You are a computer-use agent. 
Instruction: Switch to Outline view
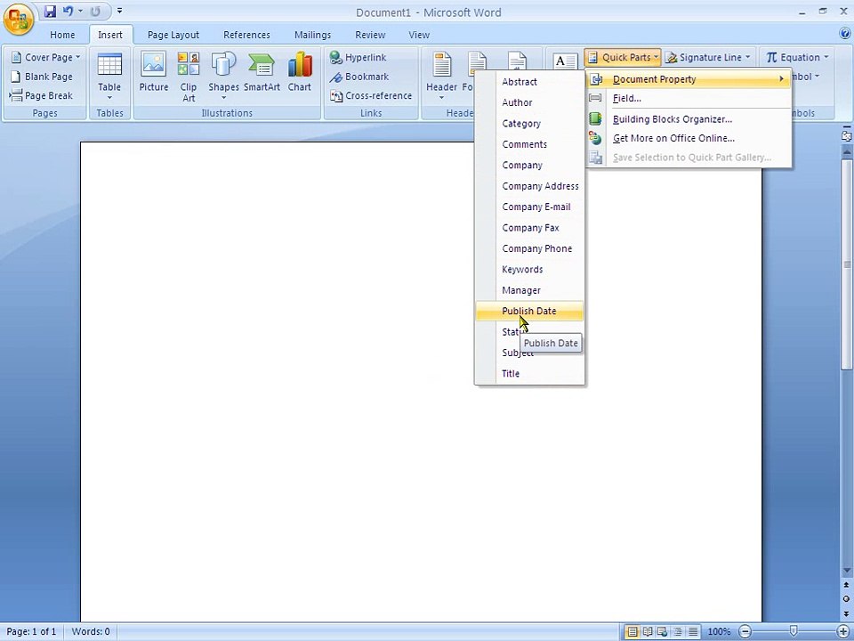[x=678, y=632]
